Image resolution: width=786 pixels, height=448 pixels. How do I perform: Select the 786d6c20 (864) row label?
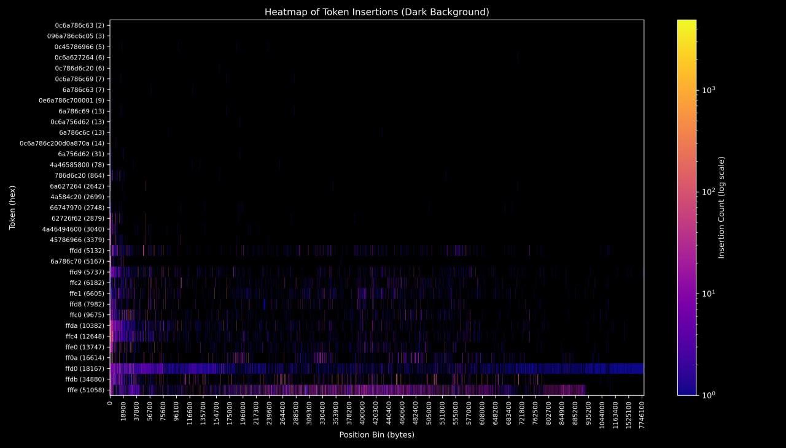(79, 175)
